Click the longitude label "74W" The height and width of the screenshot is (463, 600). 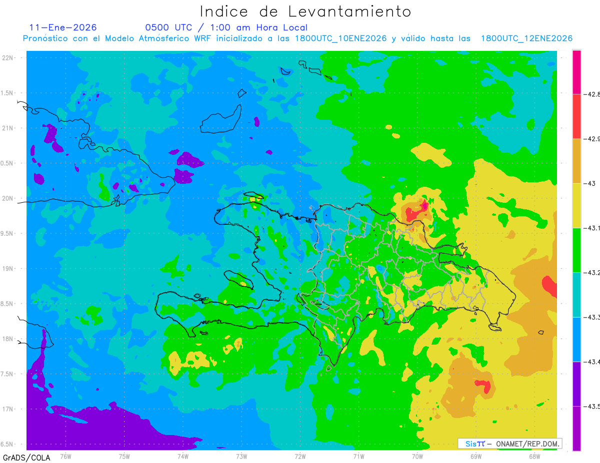[x=182, y=456]
